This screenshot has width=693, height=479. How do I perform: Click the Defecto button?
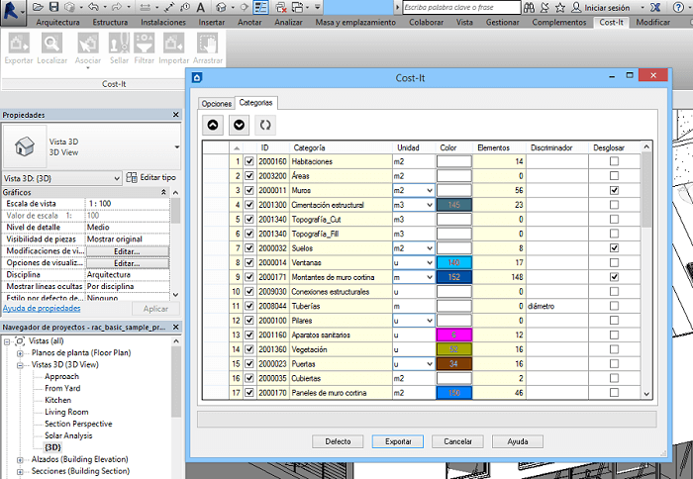[x=338, y=441]
